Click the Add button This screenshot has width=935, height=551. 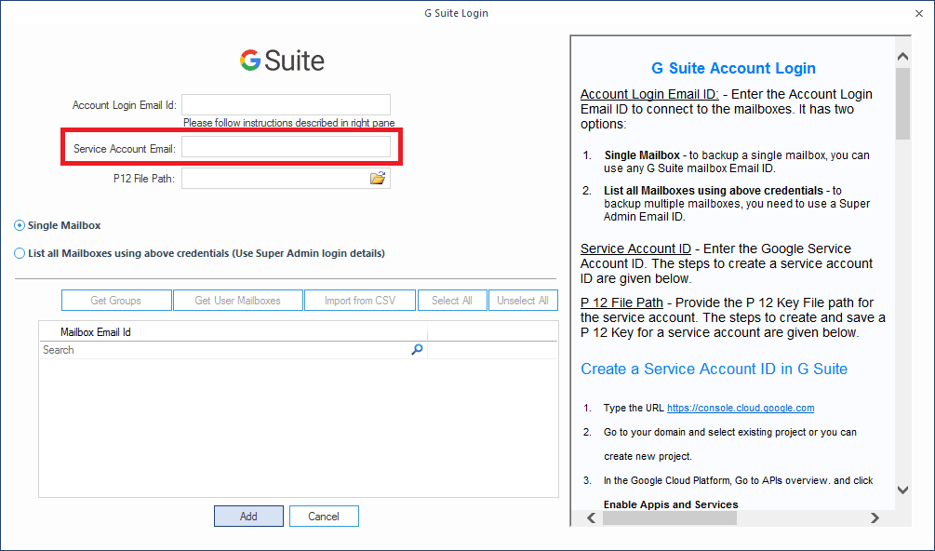248,517
